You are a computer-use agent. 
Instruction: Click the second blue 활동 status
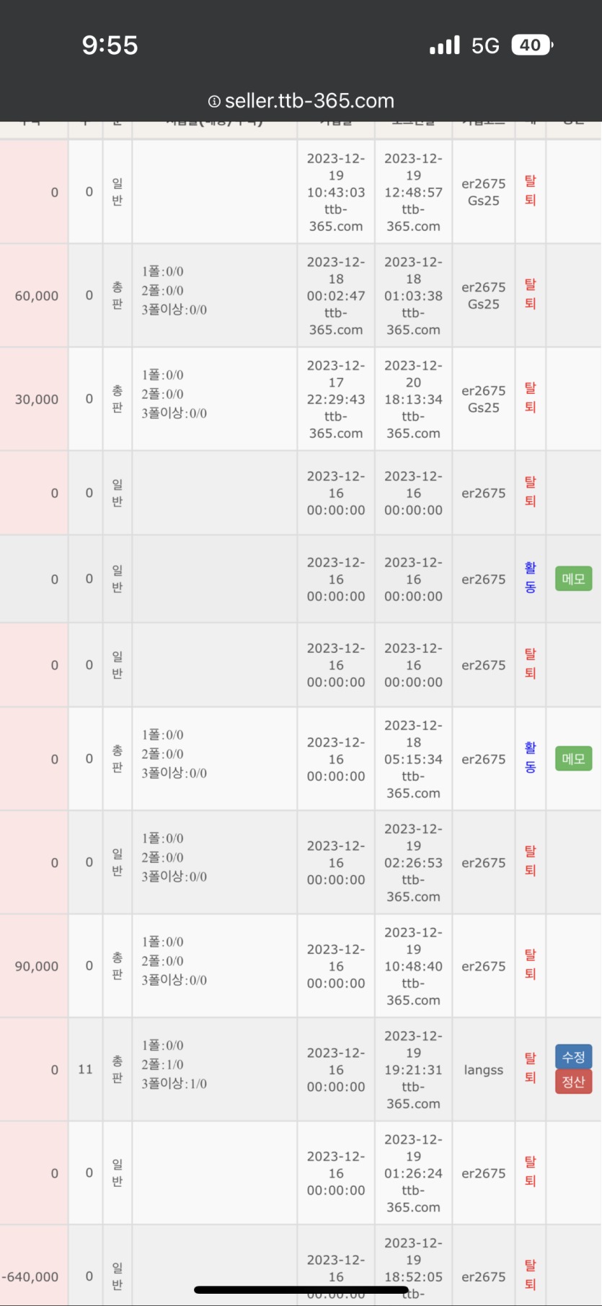[x=531, y=758]
